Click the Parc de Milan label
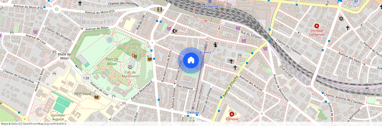 112,61
